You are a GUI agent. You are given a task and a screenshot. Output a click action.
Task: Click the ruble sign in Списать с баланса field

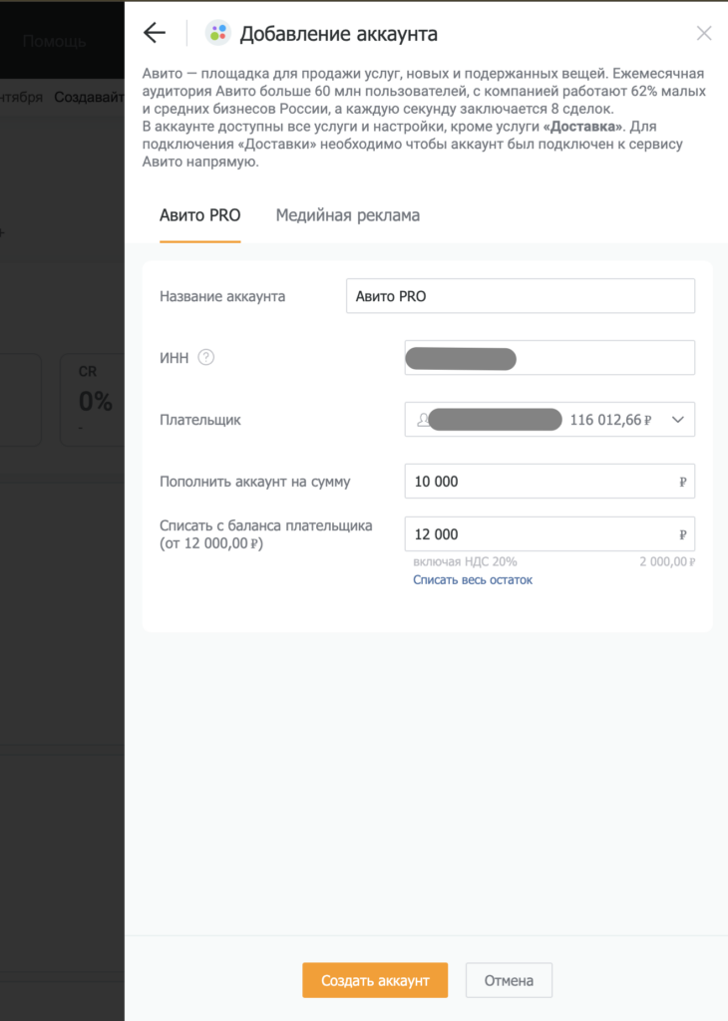click(x=683, y=534)
